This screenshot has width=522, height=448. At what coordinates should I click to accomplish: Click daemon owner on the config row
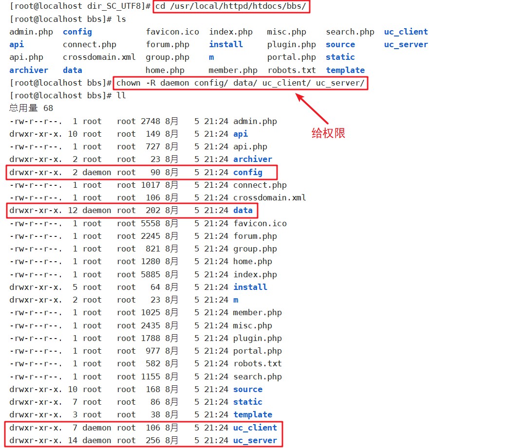[x=97, y=172]
